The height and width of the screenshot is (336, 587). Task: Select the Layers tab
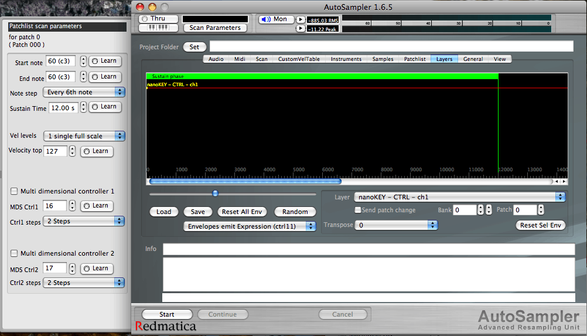point(445,59)
